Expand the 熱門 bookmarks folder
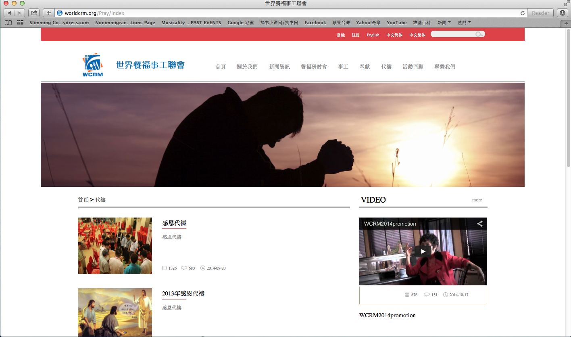 tap(464, 23)
